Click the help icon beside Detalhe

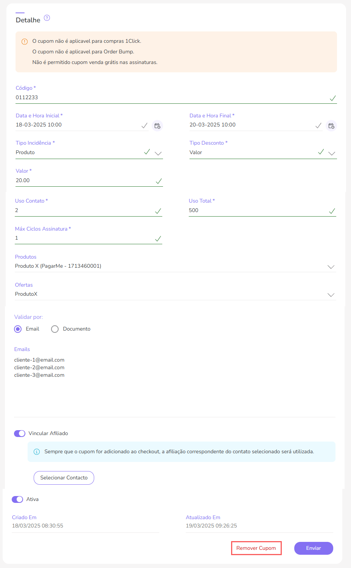47,18
